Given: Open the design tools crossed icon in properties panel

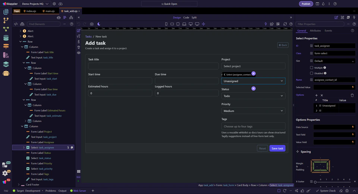Looking at the screenshot, I should point(342,17).
